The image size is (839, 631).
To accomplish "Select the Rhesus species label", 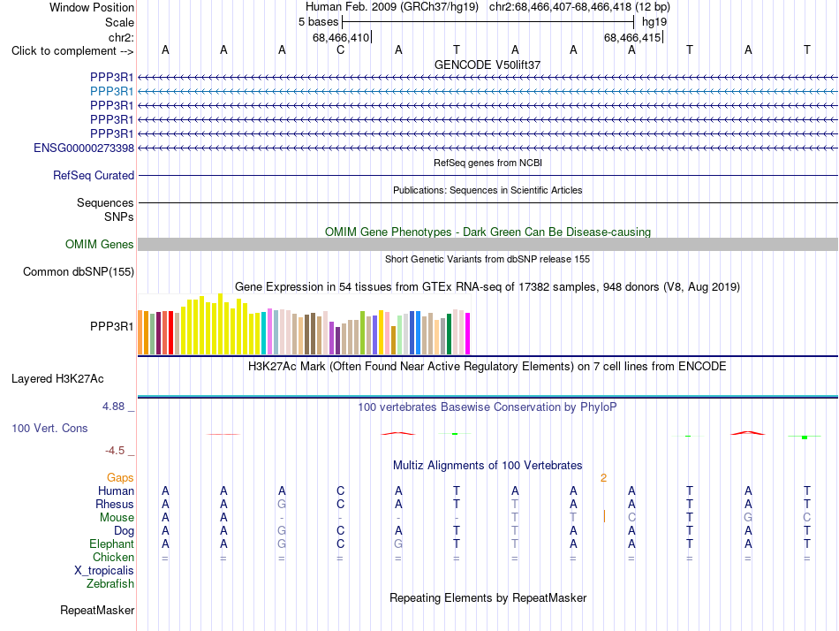I will pos(115,504).
